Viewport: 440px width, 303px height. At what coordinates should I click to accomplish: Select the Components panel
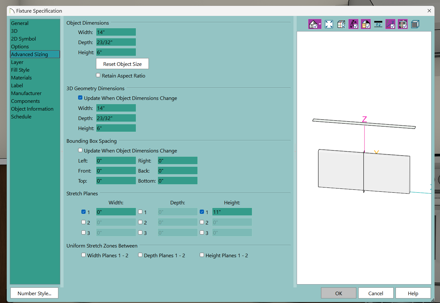25,101
